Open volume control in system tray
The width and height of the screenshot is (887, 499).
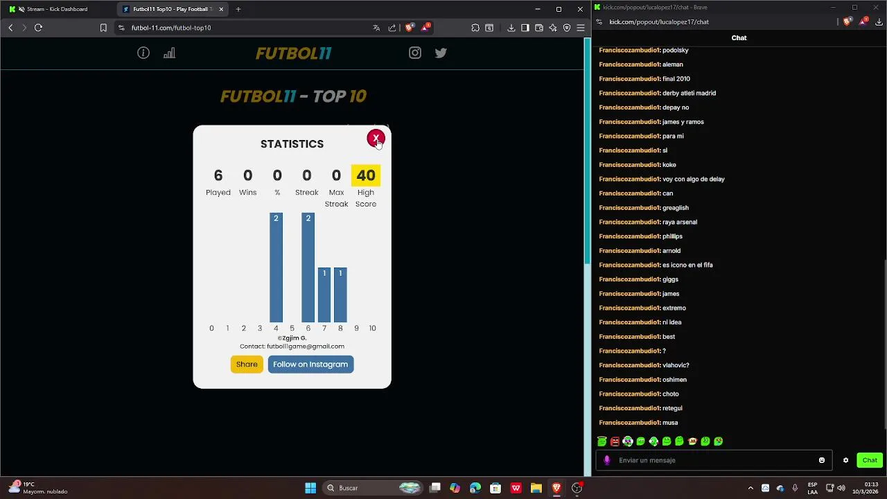point(841,488)
